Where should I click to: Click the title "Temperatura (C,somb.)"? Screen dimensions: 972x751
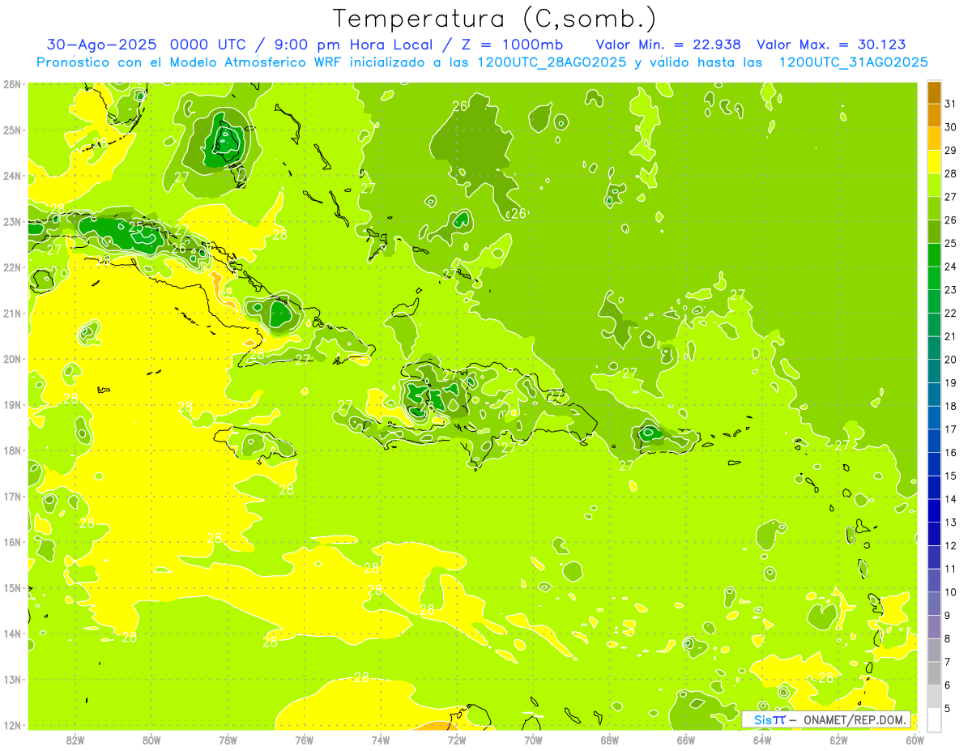coord(495,19)
